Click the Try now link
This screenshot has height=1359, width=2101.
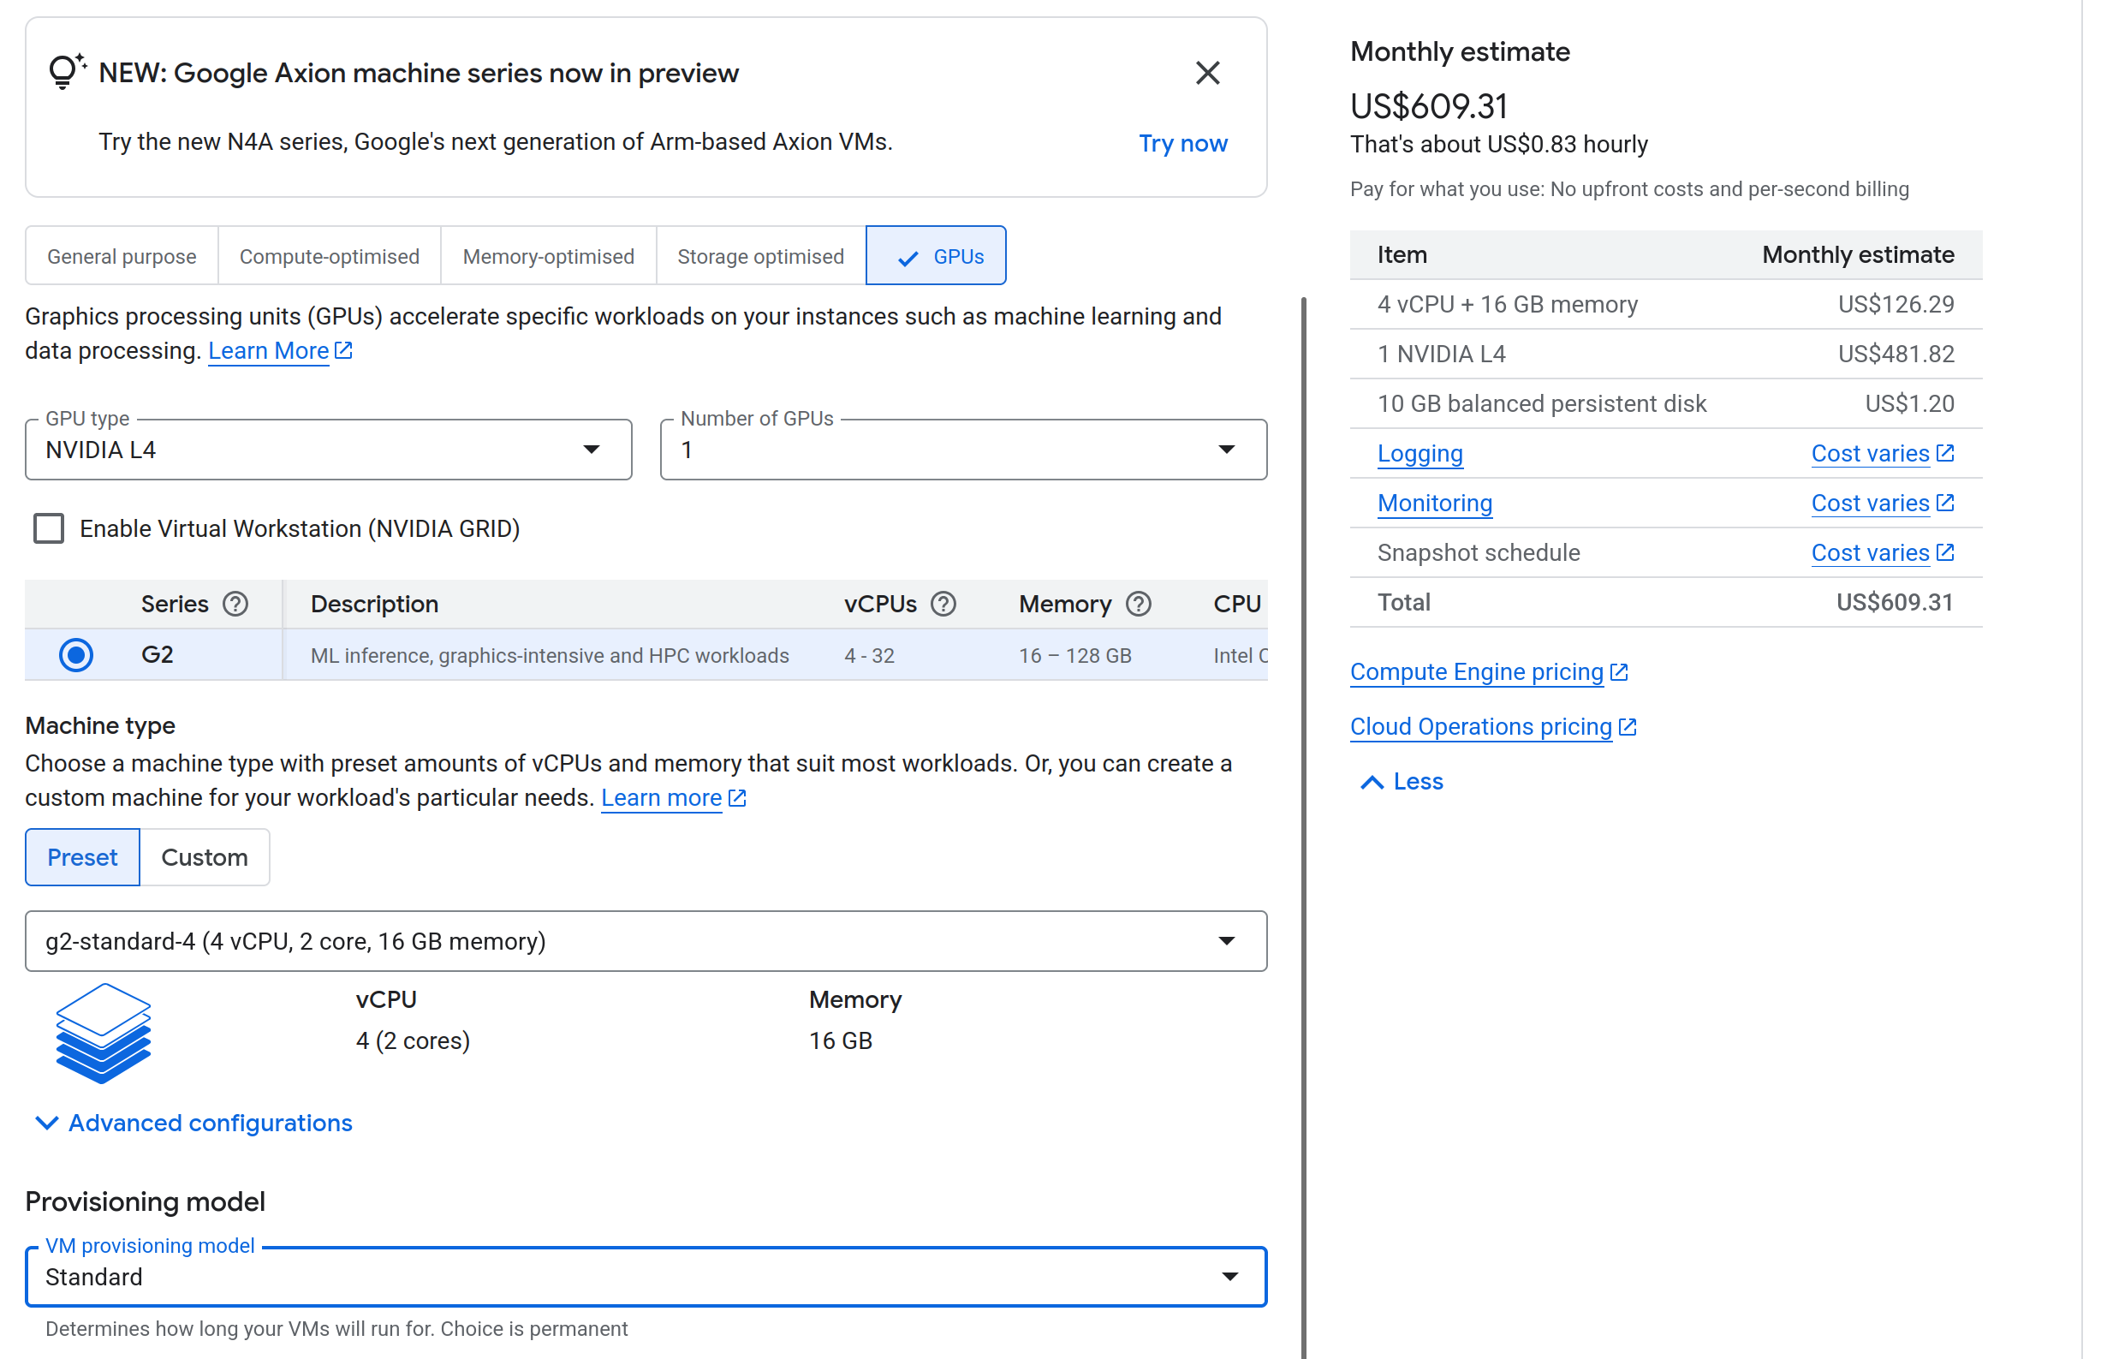1183,142
